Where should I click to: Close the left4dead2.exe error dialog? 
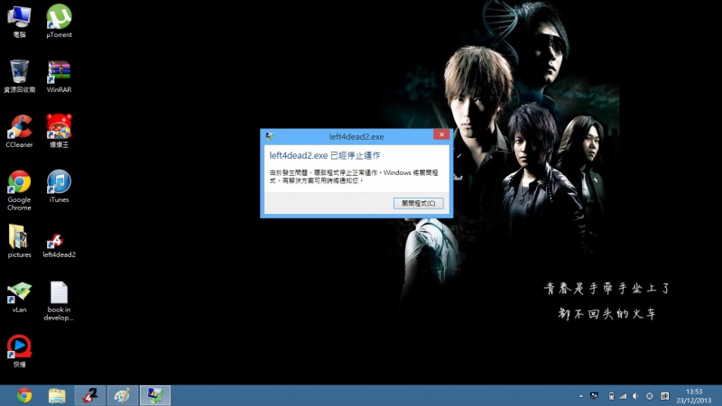[x=441, y=134]
